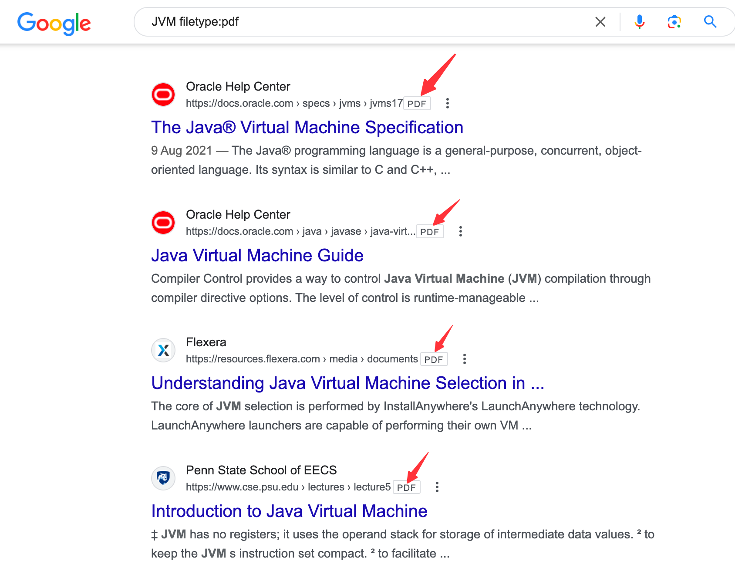Click the resources.flexera.com media documents URL
Image resolution: width=735 pixels, height=568 pixels.
302,359
